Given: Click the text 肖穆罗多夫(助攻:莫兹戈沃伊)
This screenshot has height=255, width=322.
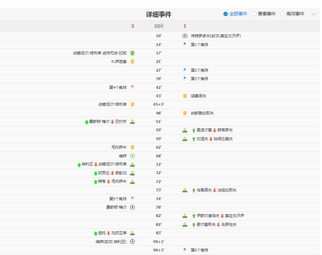Looking at the screenshot, I should [x=216, y=36].
